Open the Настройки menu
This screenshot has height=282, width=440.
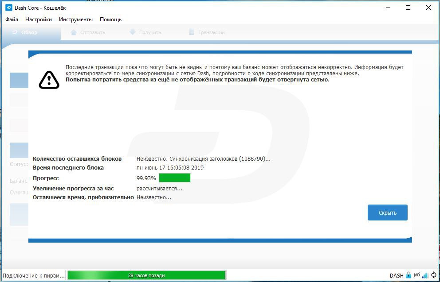click(39, 19)
